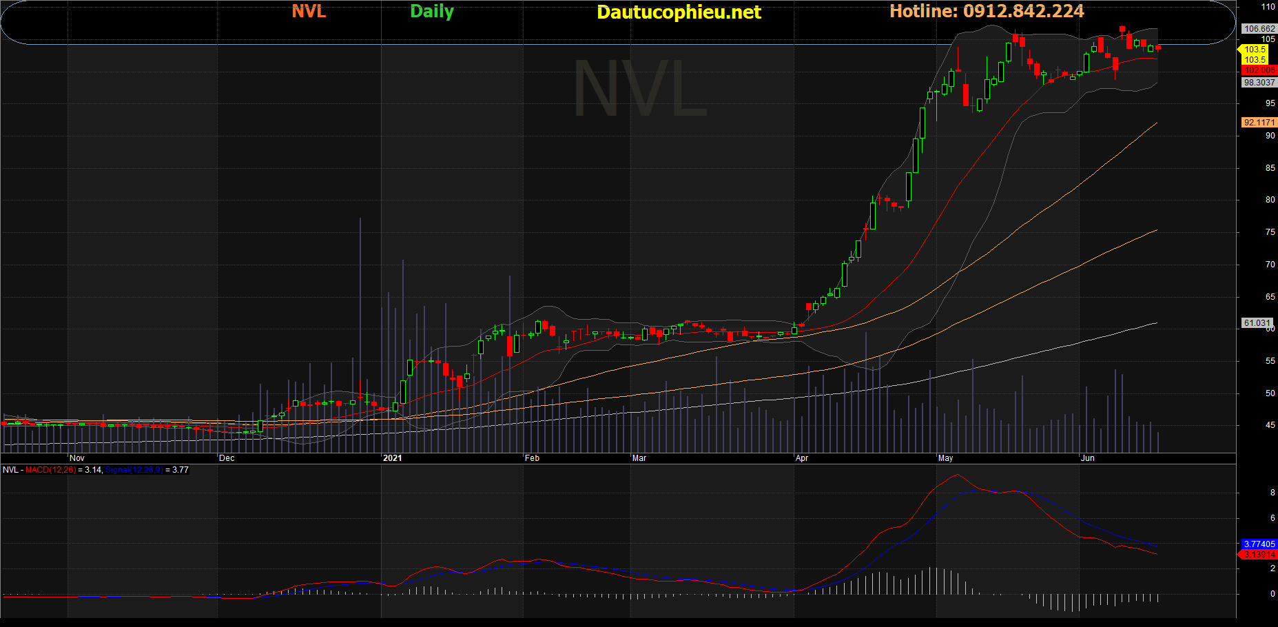Image resolution: width=1278 pixels, height=627 pixels.
Task: Click the orange NVL ticker title
Action: [309, 11]
